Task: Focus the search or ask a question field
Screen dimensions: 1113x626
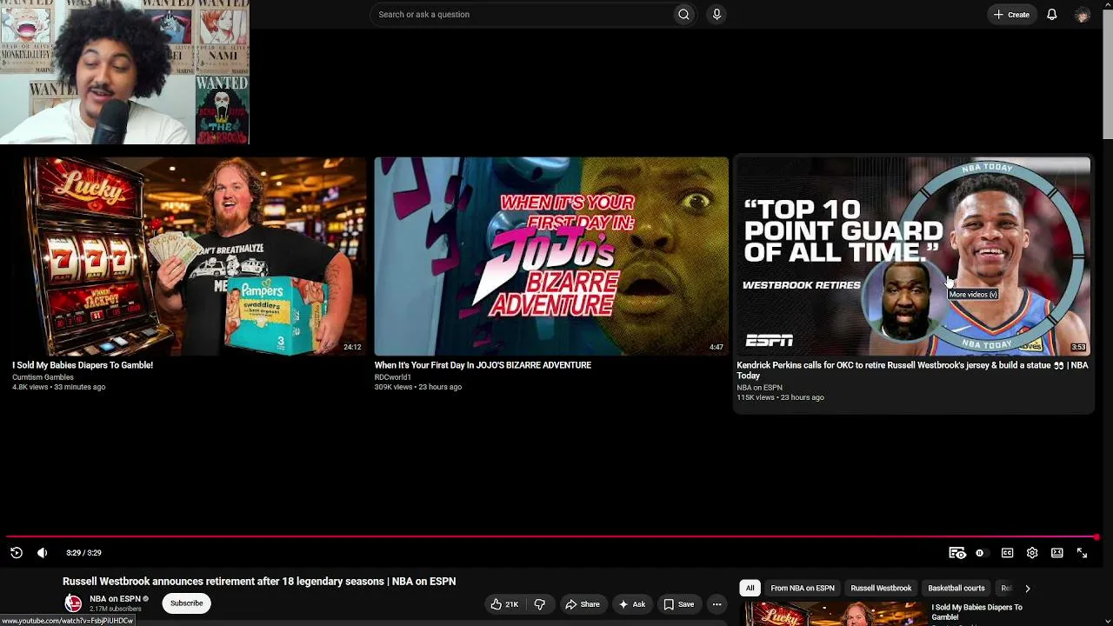Action: click(x=522, y=14)
